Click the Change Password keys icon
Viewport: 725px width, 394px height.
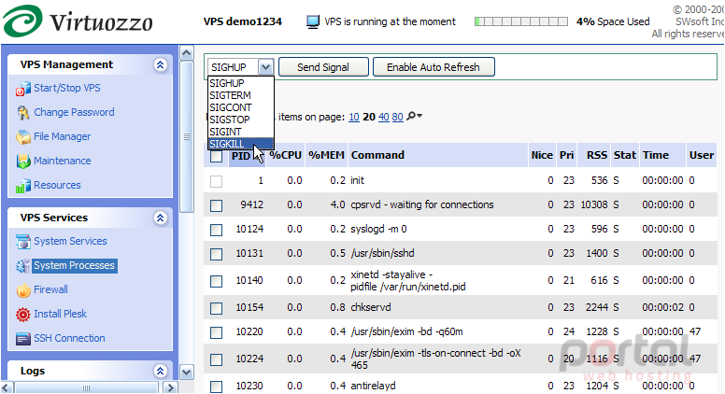click(22, 113)
